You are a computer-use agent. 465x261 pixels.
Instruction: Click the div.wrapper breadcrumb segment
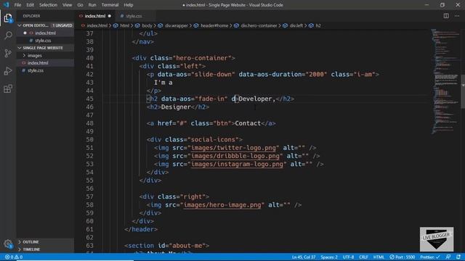tap(176, 26)
